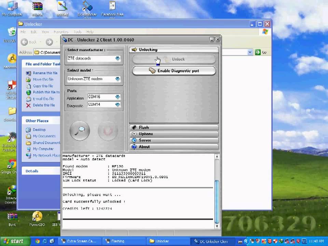Open the Application port COM16 dropdown
328x246 pixels.
(118, 97)
